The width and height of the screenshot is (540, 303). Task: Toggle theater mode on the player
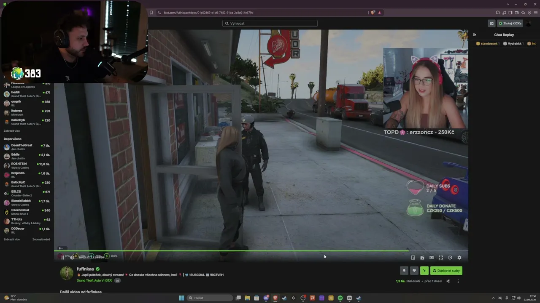coord(432,258)
